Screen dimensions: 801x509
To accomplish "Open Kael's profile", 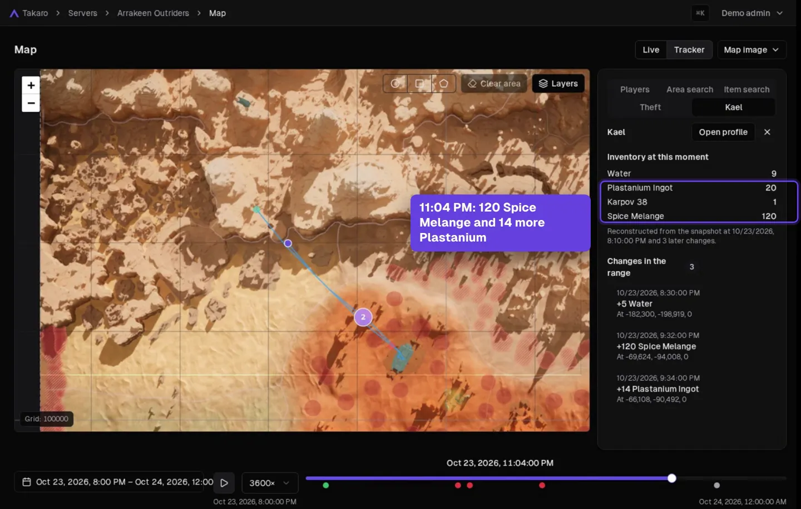I will tap(723, 132).
